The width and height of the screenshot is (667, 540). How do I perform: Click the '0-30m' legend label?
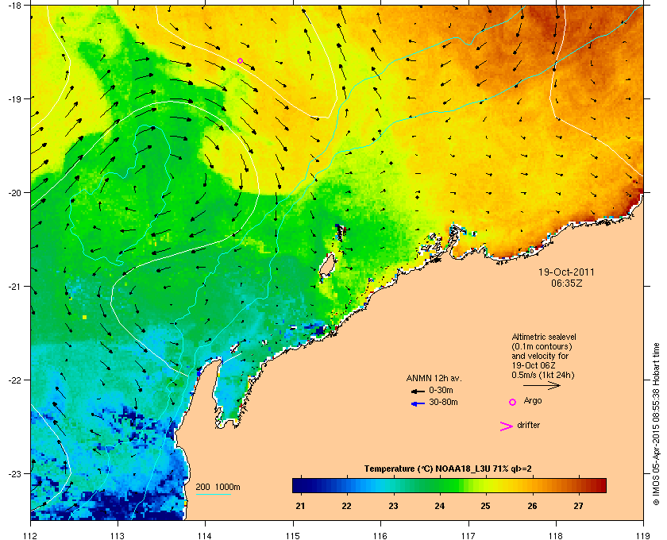tap(441, 390)
